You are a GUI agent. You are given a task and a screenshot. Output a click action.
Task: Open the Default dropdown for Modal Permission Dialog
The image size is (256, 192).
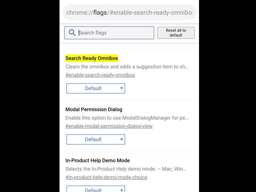coord(95,139)
